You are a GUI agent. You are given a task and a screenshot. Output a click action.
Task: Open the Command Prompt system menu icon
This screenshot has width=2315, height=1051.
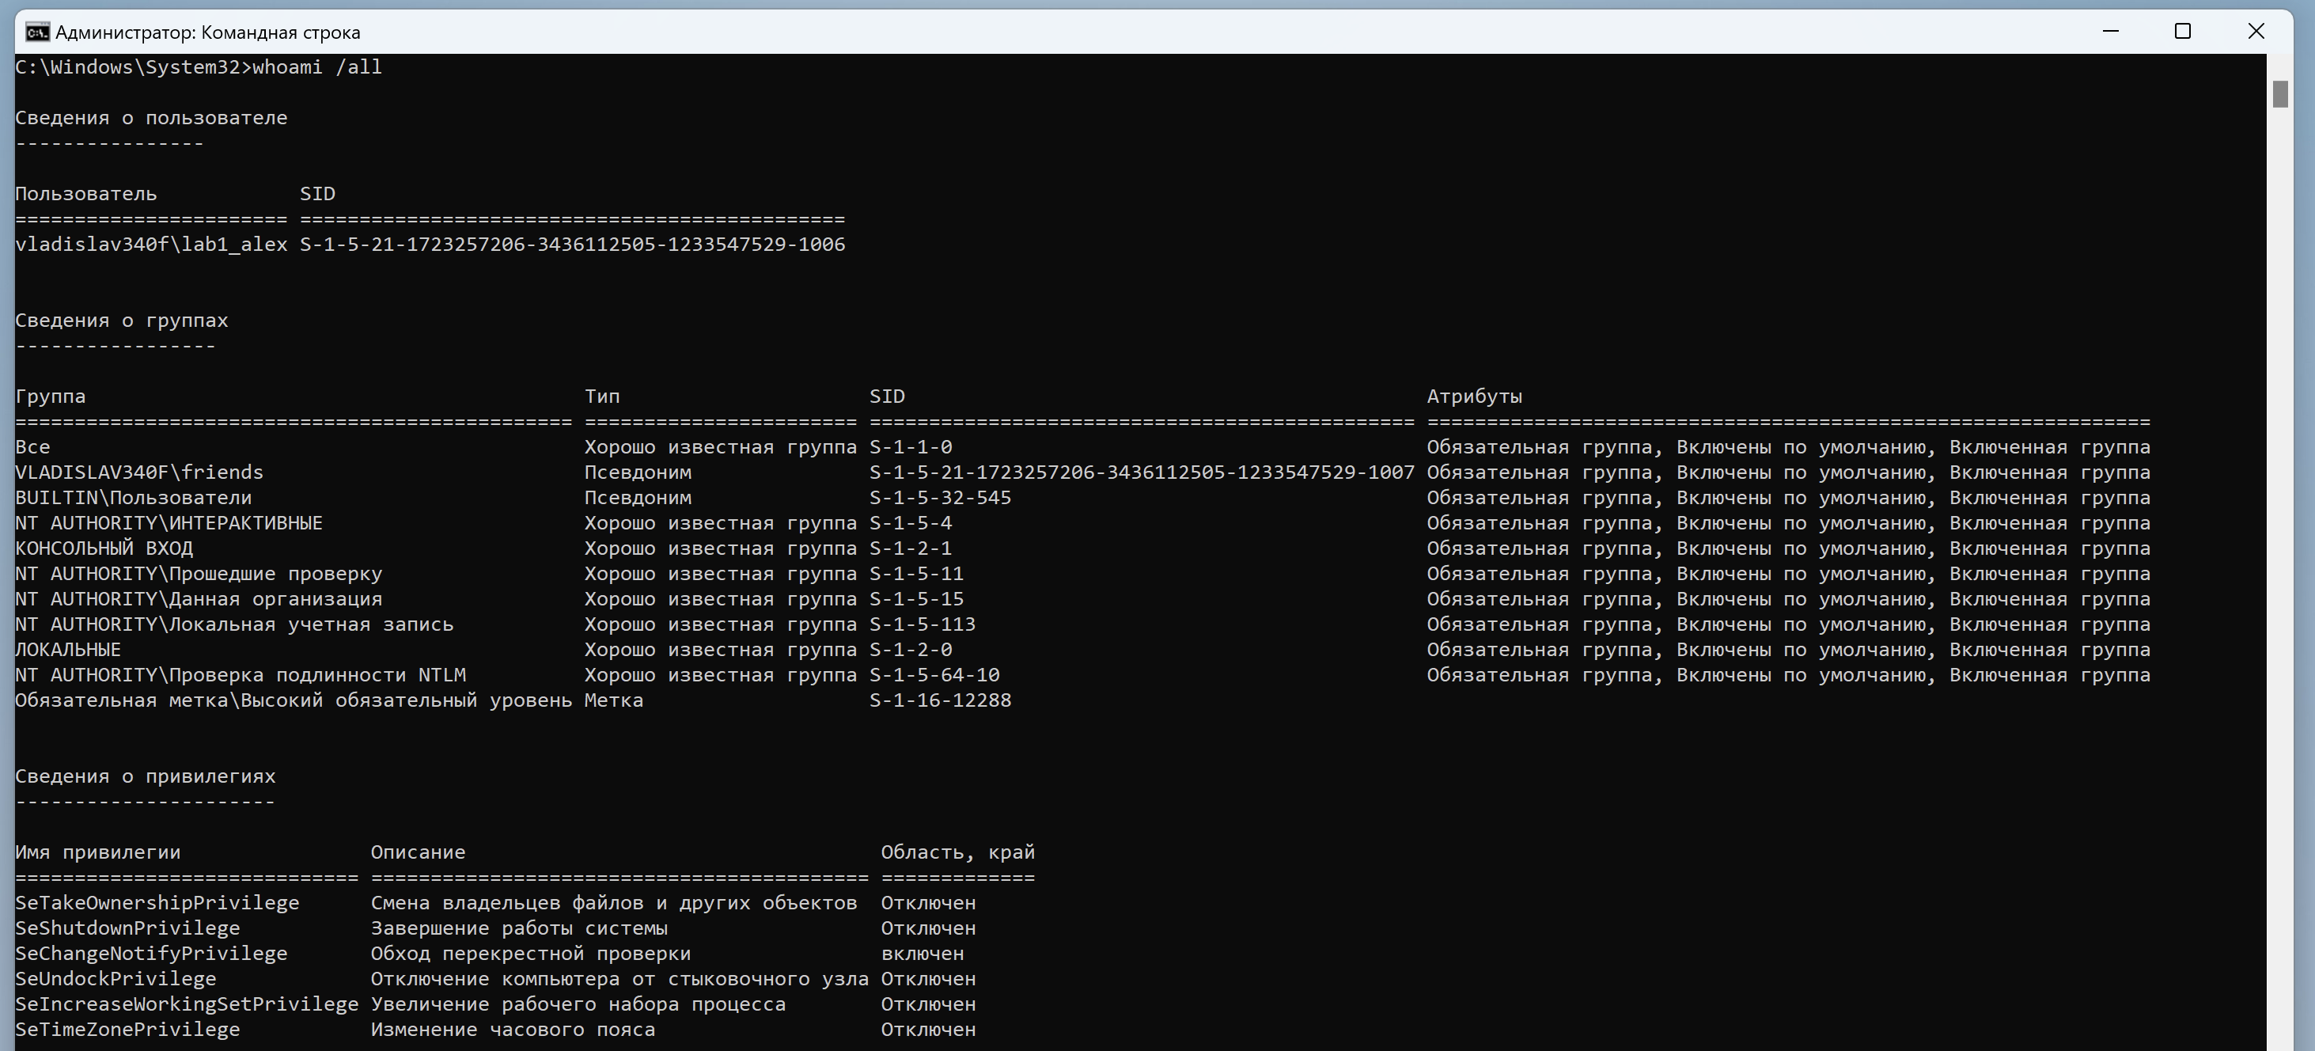37,32
